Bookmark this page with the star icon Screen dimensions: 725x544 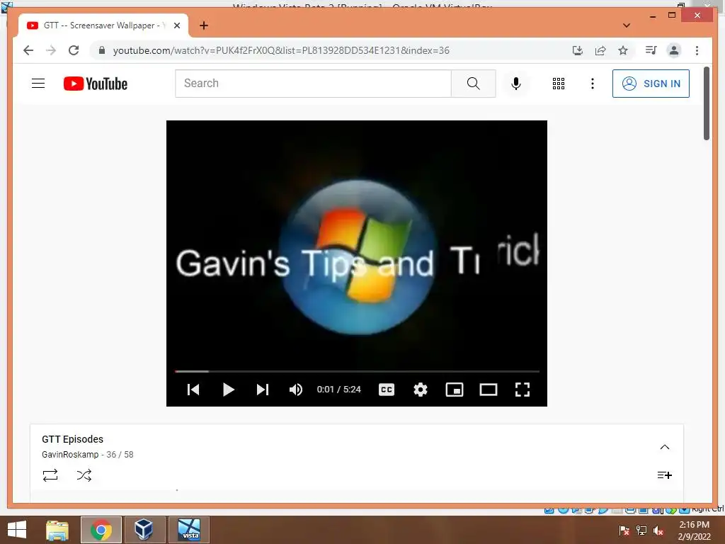[x=623, y=50]
